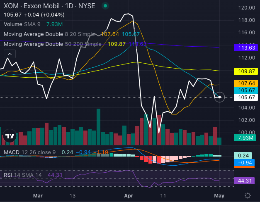Click the yellow 109.87 price label
This screenshot has width=260, height=202.
[246, 71]
